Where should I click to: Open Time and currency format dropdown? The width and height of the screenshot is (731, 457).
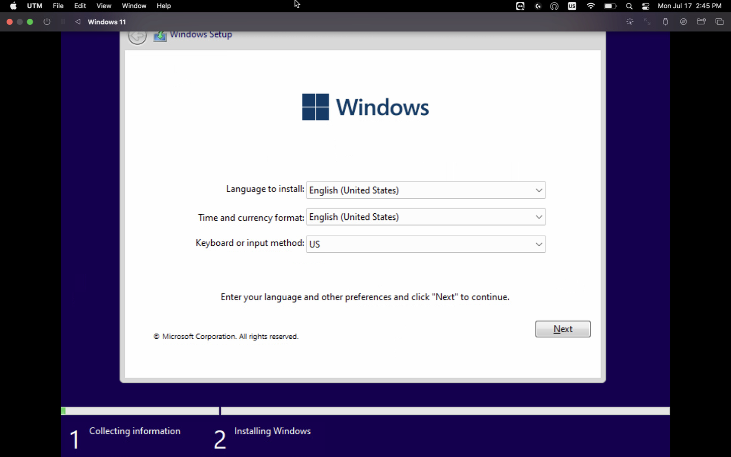tap(426, 217)
